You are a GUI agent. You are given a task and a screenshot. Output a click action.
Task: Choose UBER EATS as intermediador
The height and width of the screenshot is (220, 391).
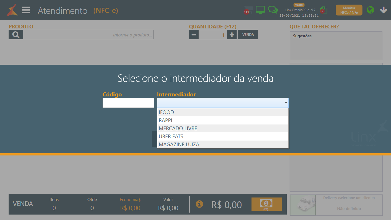click(x=223, y=136)
